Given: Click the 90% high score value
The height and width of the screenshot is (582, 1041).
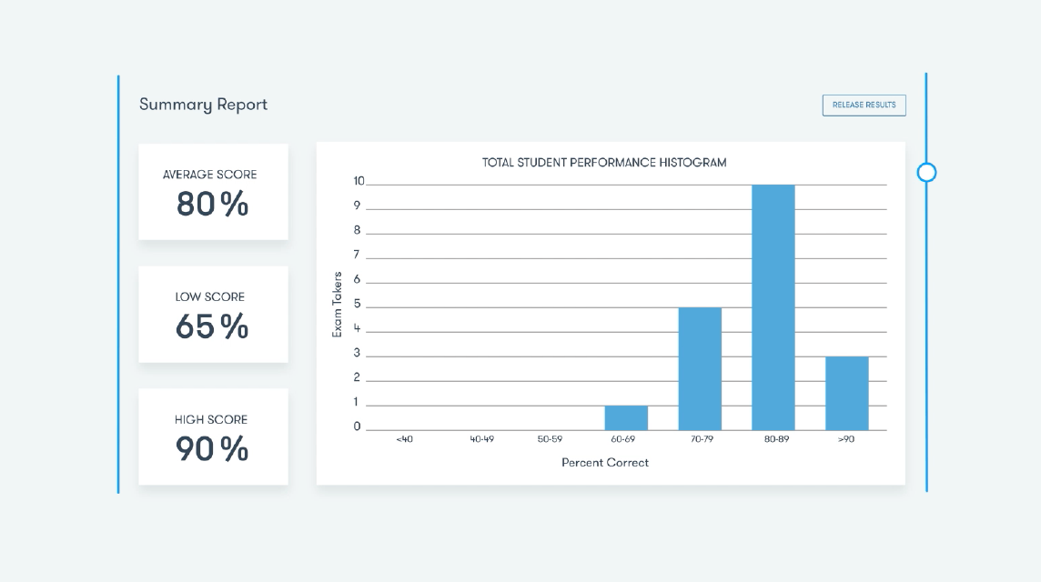Looking at the screenshot, I should [x=212, y=448].
